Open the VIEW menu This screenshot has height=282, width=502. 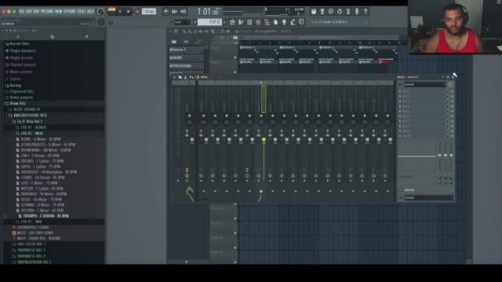(x=58, y=11)
